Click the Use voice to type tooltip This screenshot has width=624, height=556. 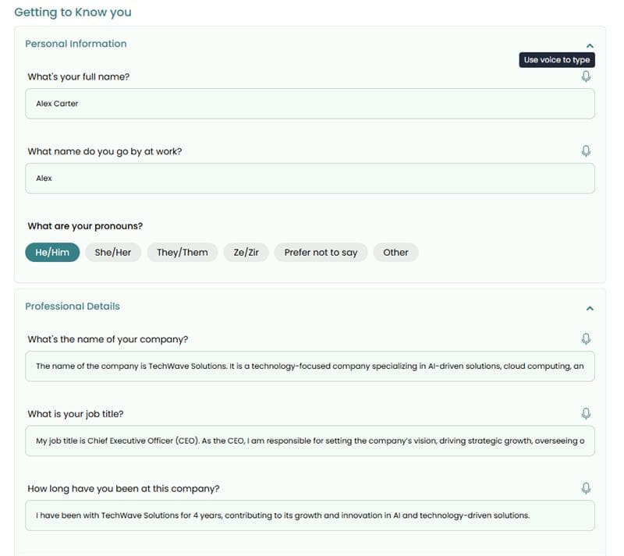point(557,59)
